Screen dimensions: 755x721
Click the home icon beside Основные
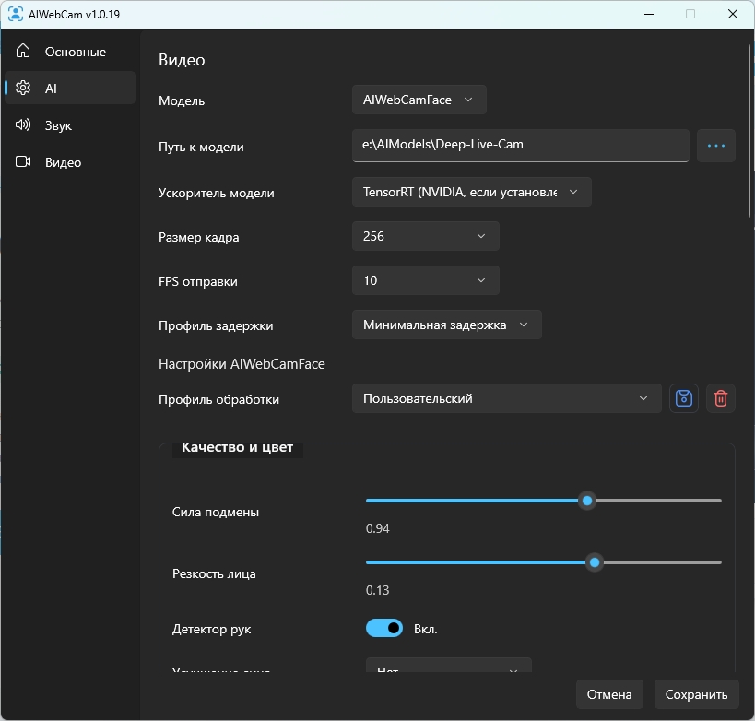[23, 51]
